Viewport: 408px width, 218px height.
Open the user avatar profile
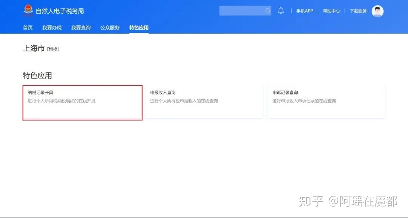click(x=377, y=11)
